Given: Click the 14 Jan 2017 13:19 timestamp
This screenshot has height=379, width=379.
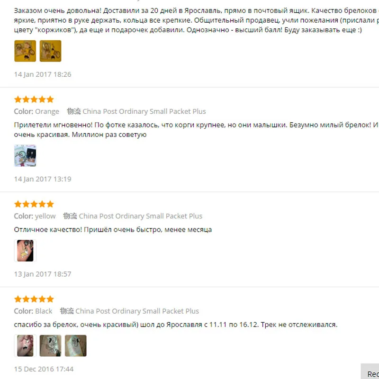Looking at the screenshot, I should point(43,179).
